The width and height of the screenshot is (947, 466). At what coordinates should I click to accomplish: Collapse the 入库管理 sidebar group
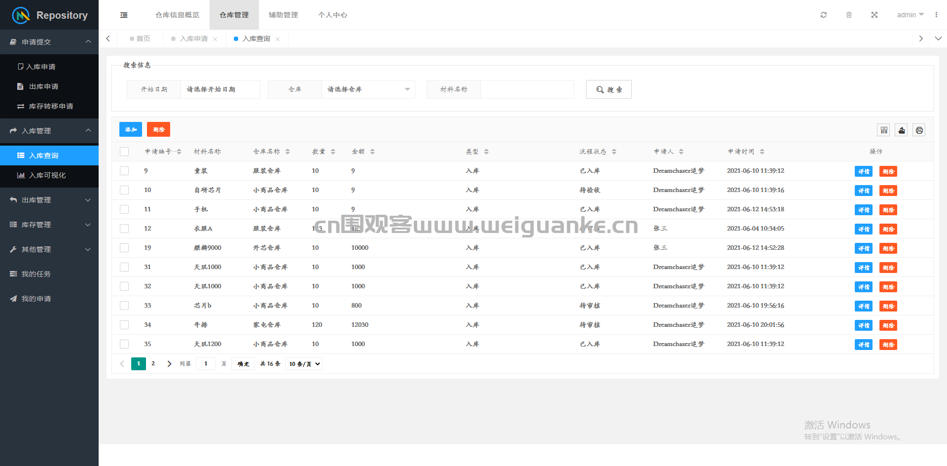click(x=49, y=131)
